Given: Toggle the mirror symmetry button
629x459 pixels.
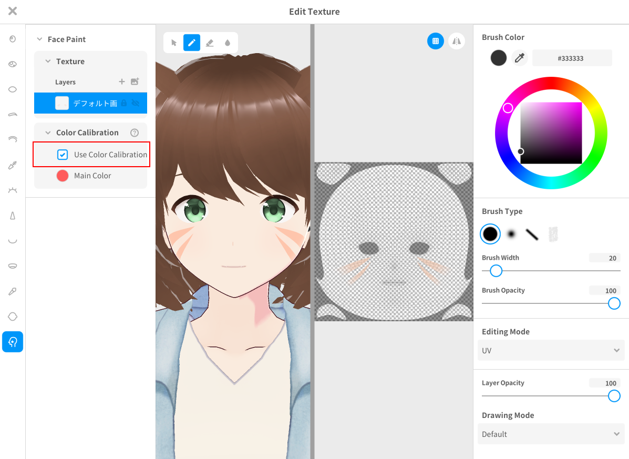Looking at the screenshot, I should tap(457, 41).
